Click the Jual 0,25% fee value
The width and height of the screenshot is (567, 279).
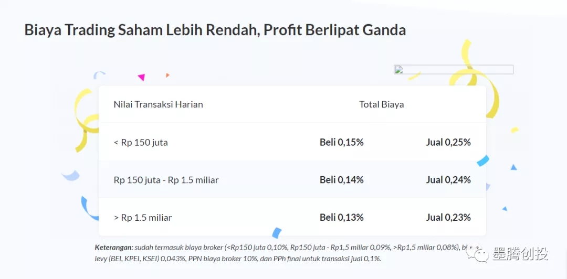tap(448, 142)
